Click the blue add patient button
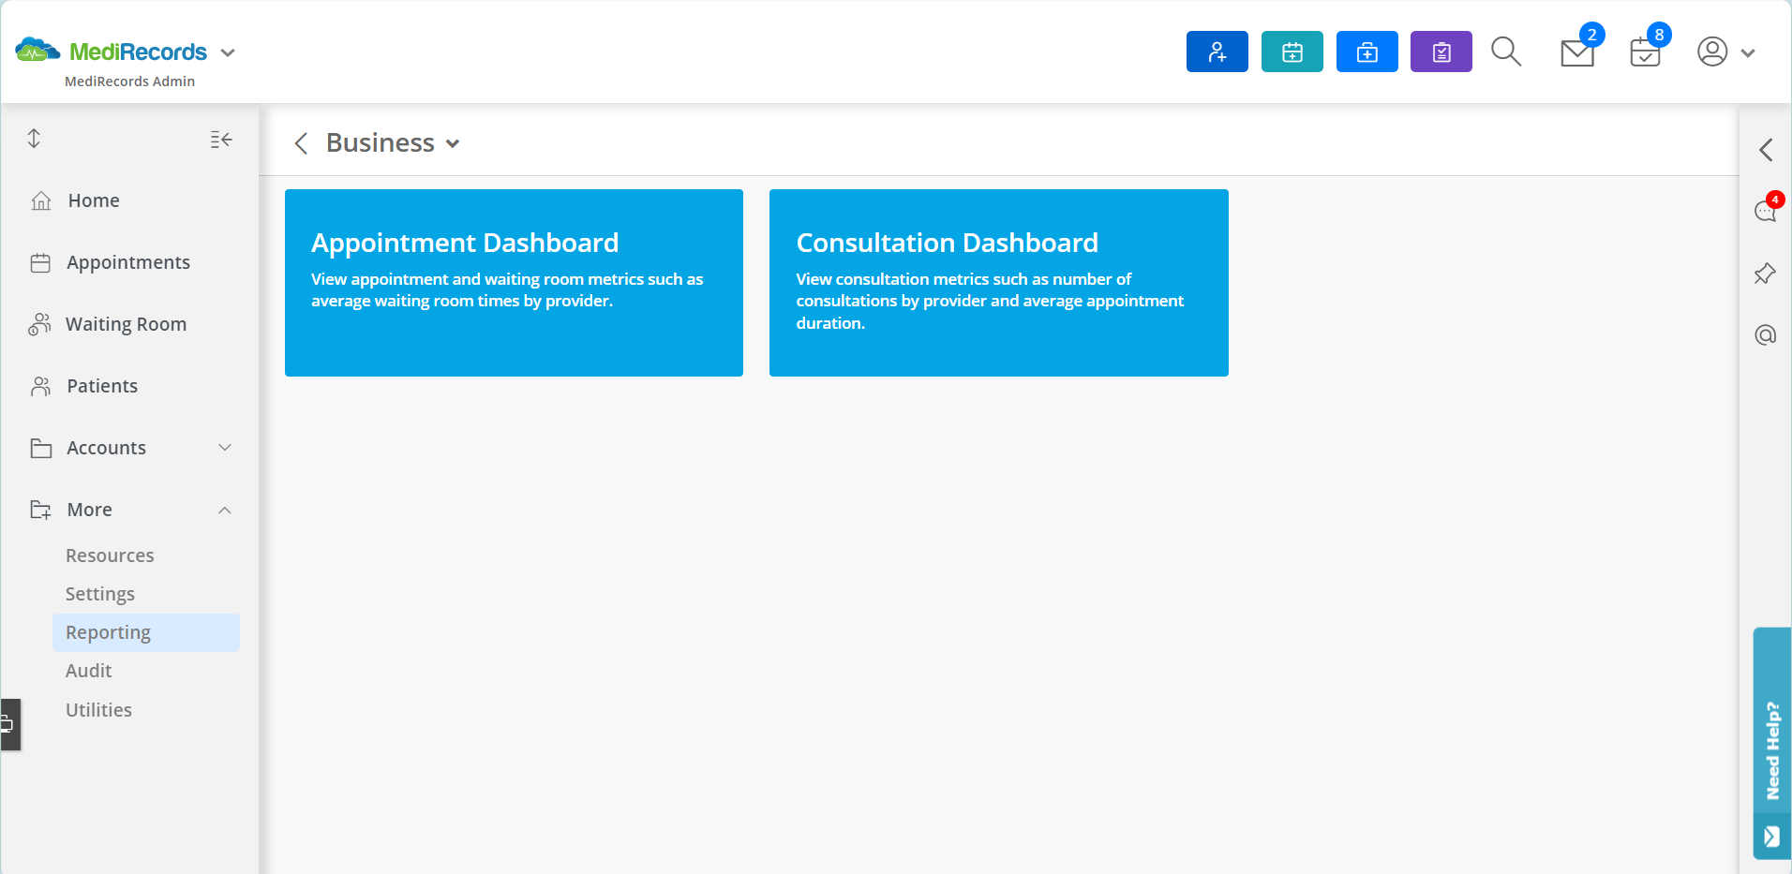This screenshot has height=874, width=1792. [x=1217, y=52]
